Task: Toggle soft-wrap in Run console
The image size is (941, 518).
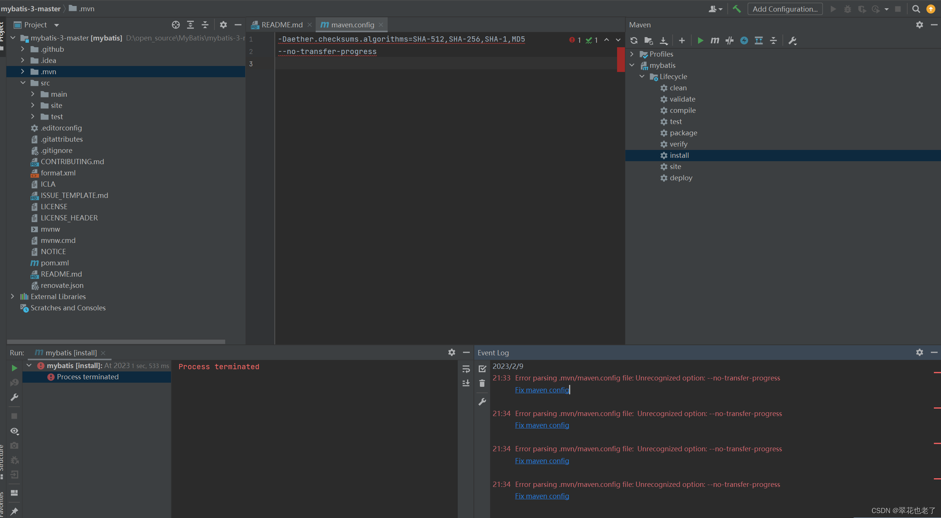Action: (466, 369)
